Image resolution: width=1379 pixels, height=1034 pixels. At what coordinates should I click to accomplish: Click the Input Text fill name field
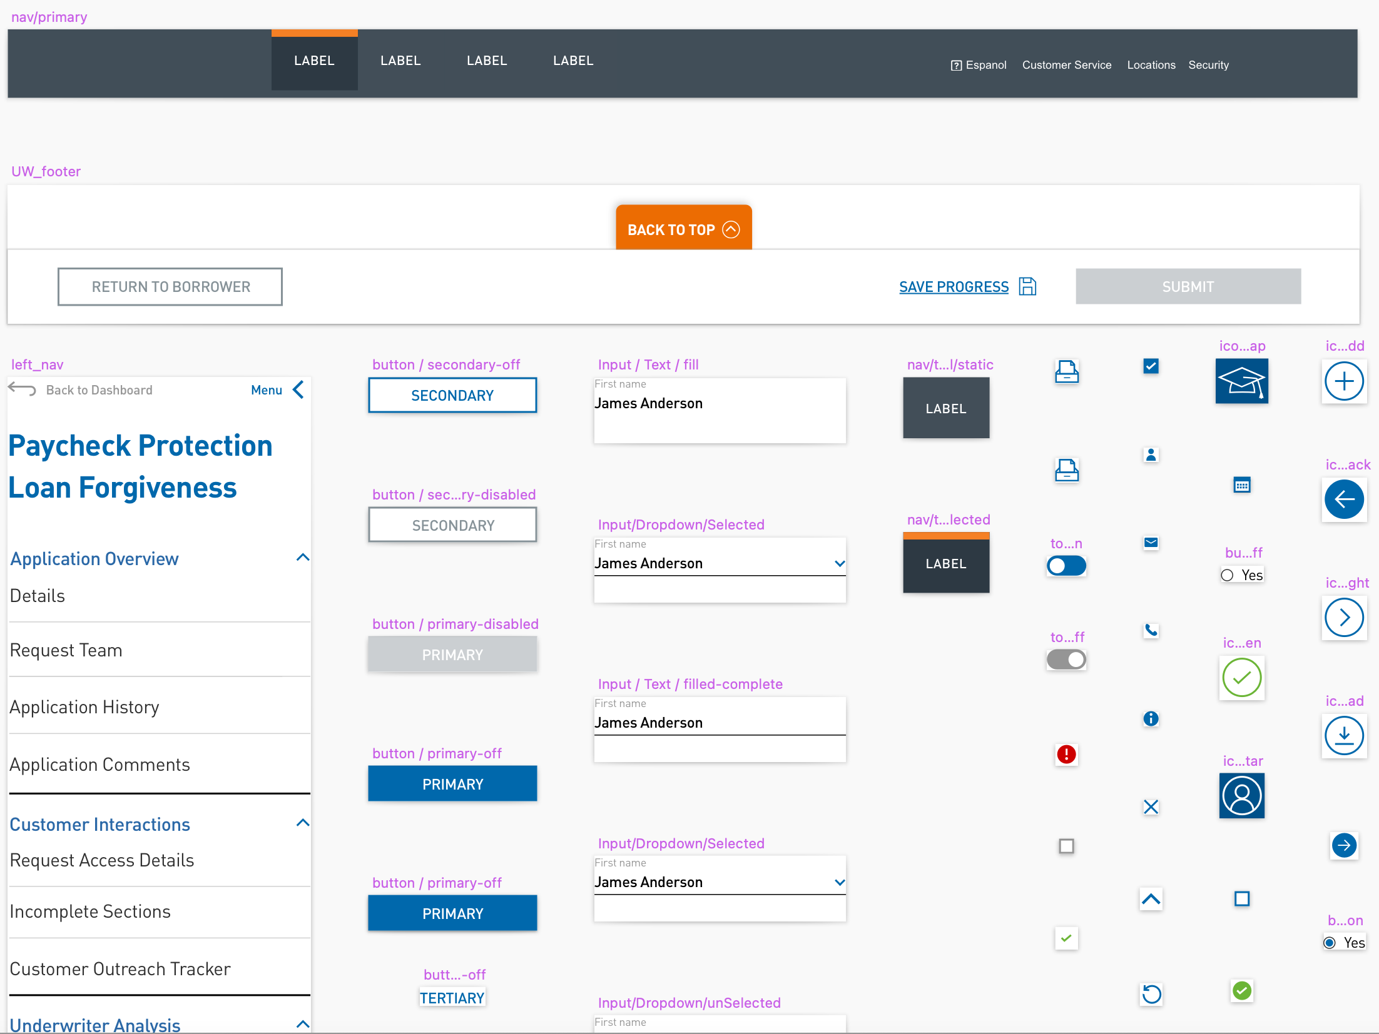click(720, 411)
